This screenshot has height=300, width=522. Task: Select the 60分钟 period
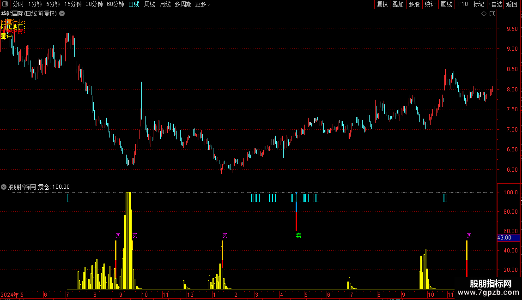click(115, 4)
